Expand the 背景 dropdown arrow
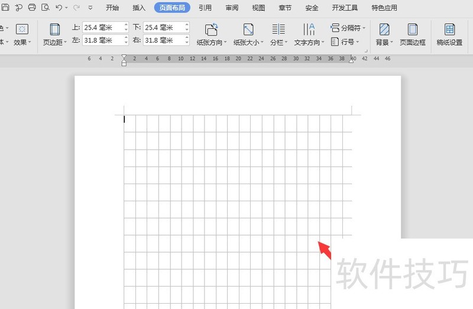The width and height of the screenshot is (473, 309). click(x=391, y=42)
